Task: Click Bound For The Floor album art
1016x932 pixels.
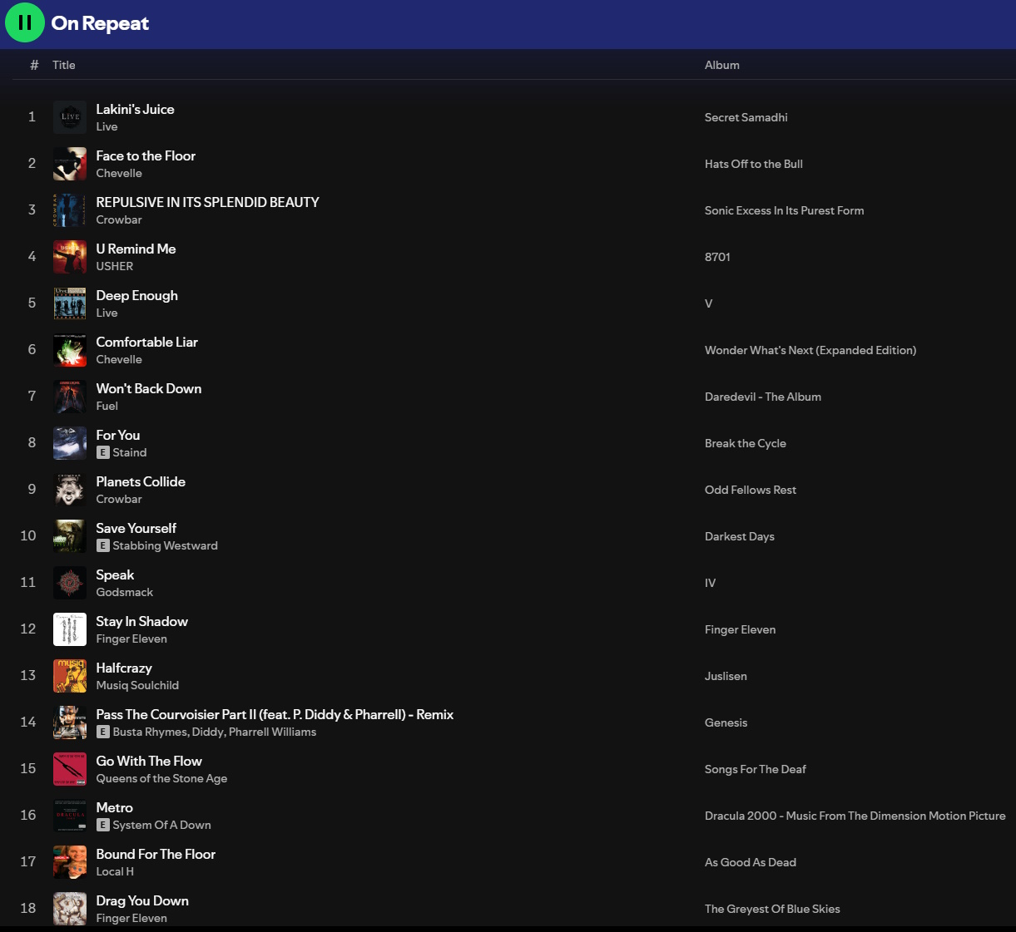Action: (70, 862)
